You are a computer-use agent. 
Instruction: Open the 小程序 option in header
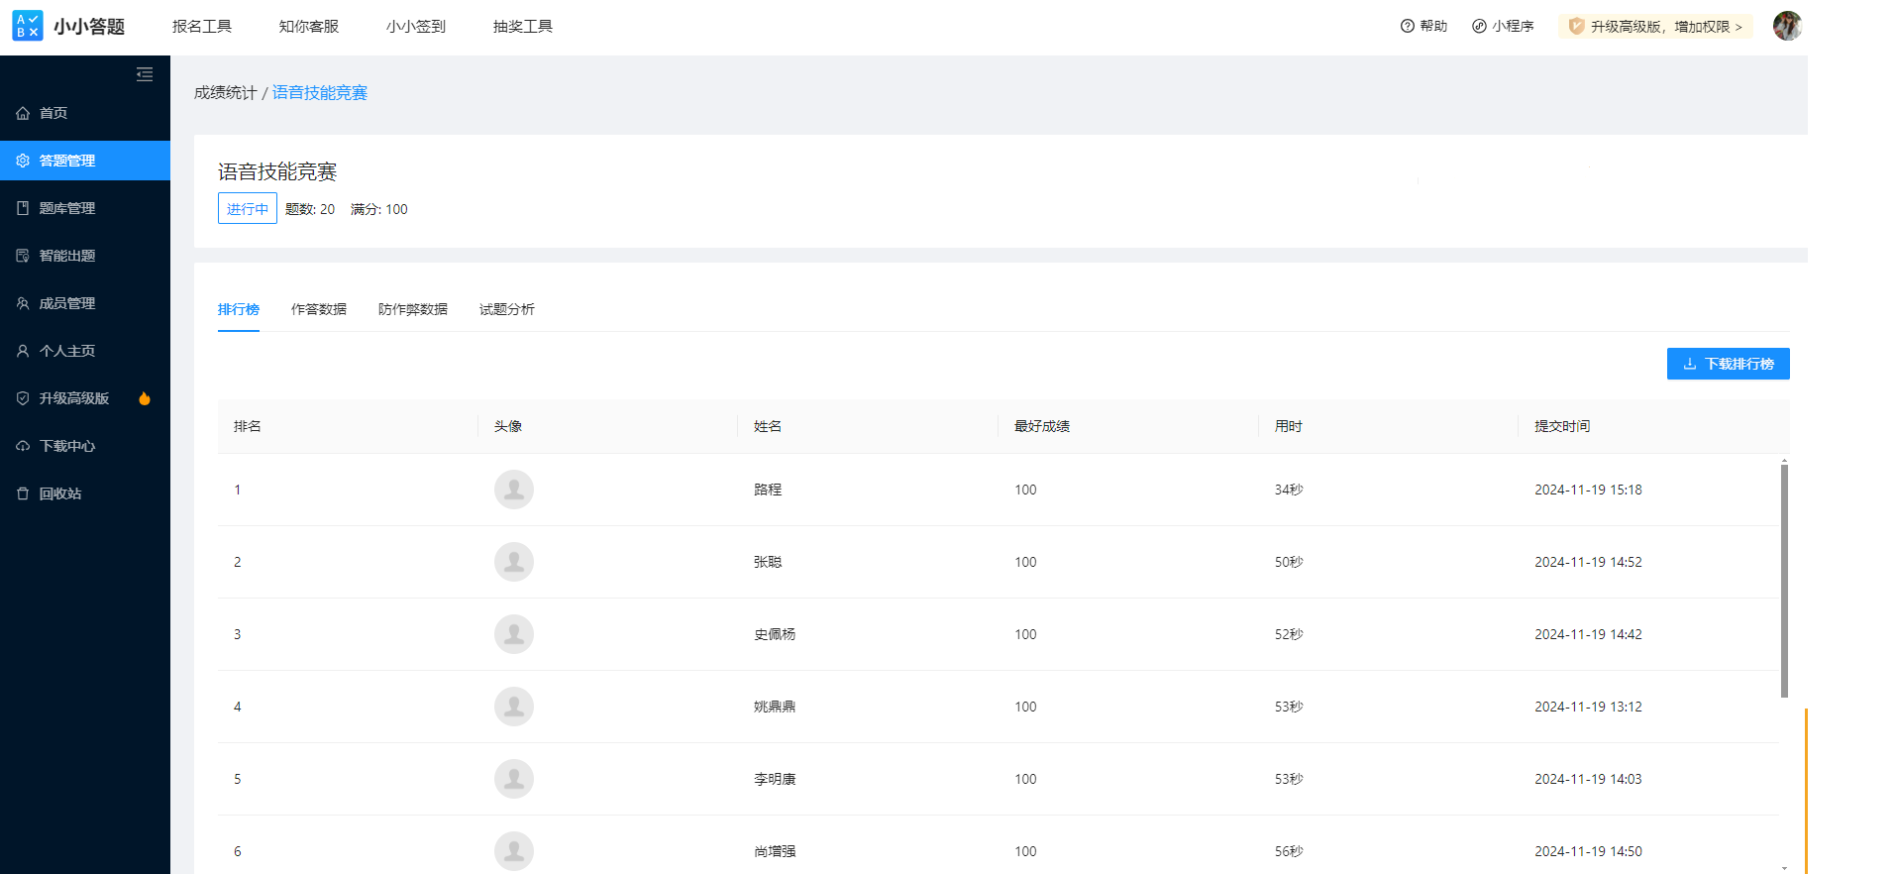(x=1503, y=27)
